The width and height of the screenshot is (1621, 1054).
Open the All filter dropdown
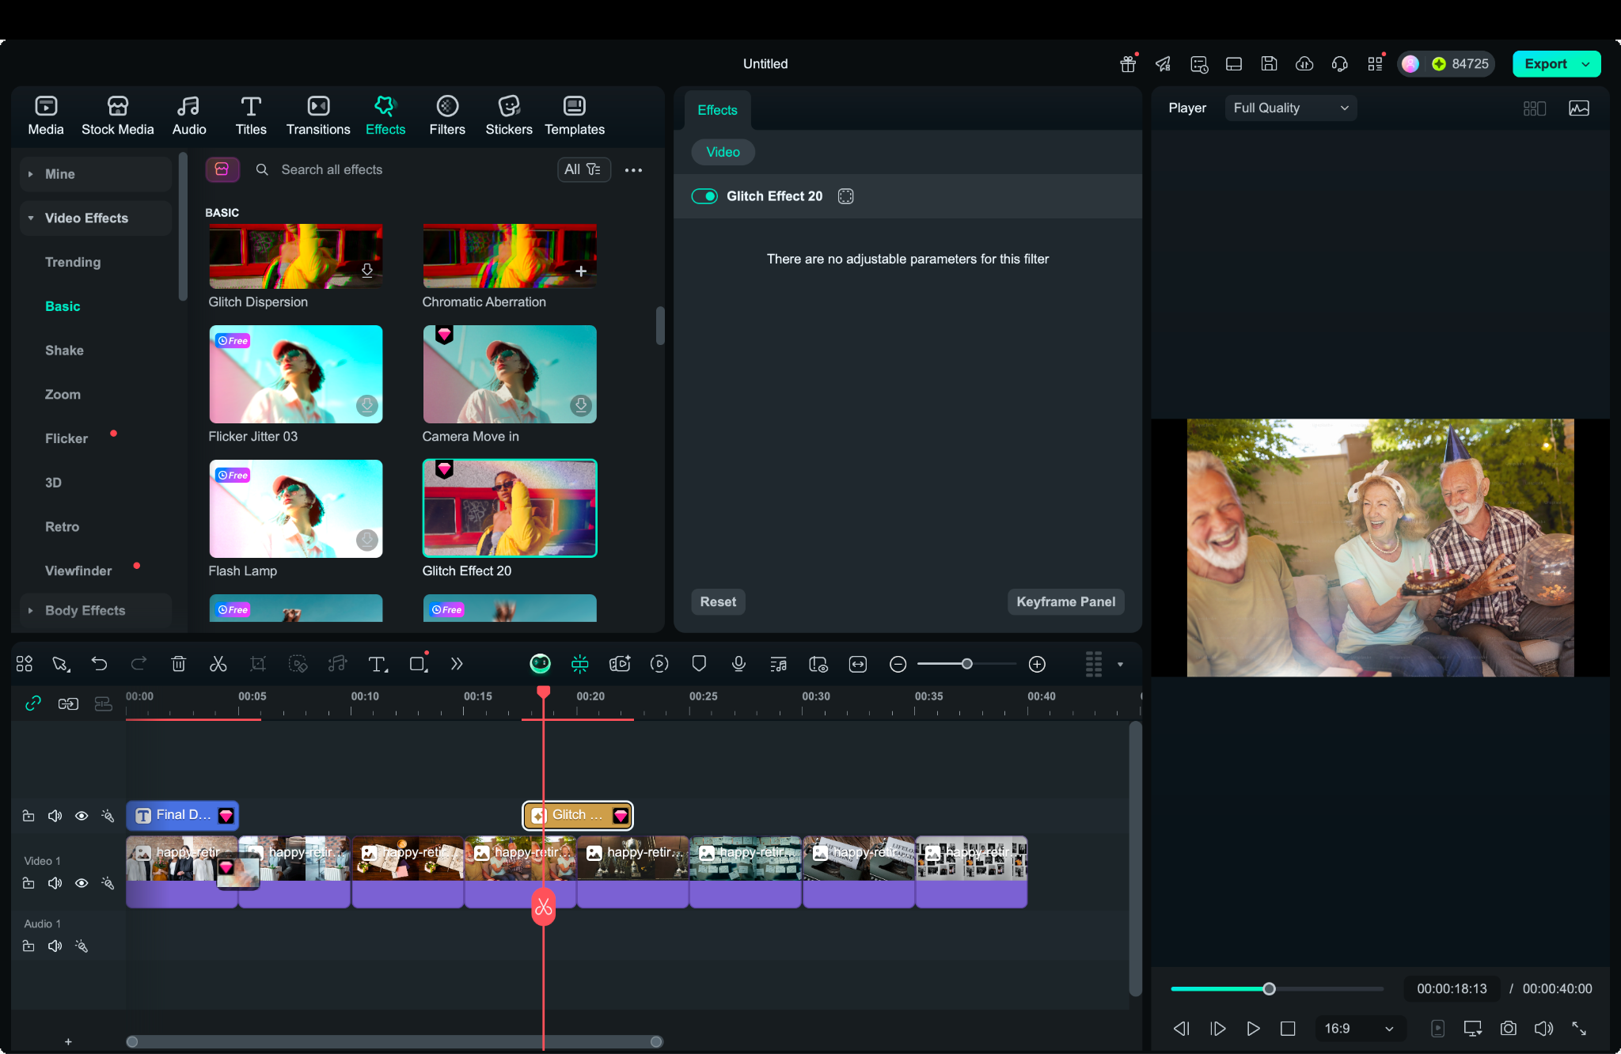point(583,169)
